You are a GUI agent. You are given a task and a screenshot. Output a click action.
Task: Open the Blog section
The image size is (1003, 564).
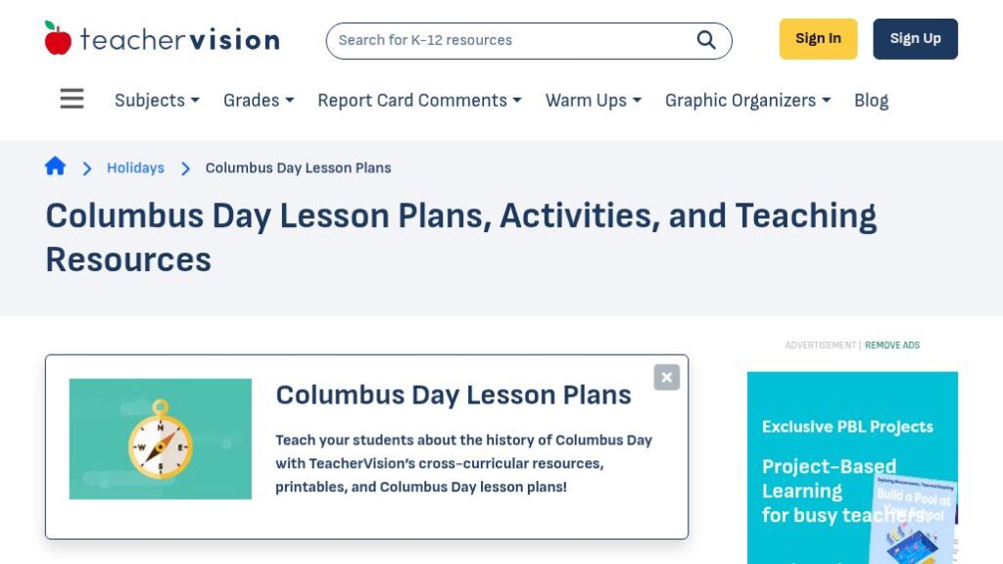click(871, 100)
